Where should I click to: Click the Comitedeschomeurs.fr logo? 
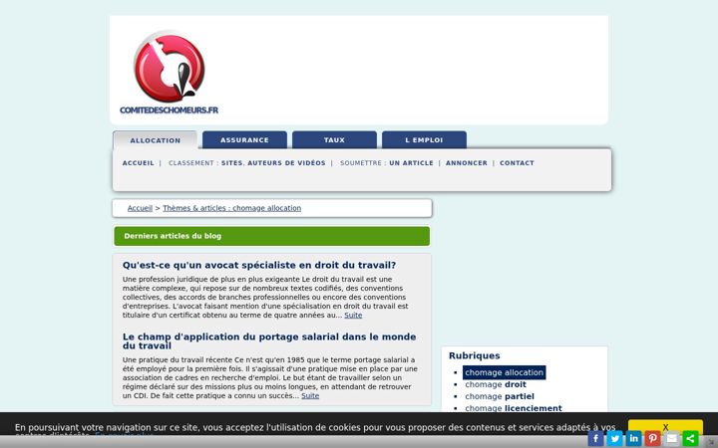[169, 73]
